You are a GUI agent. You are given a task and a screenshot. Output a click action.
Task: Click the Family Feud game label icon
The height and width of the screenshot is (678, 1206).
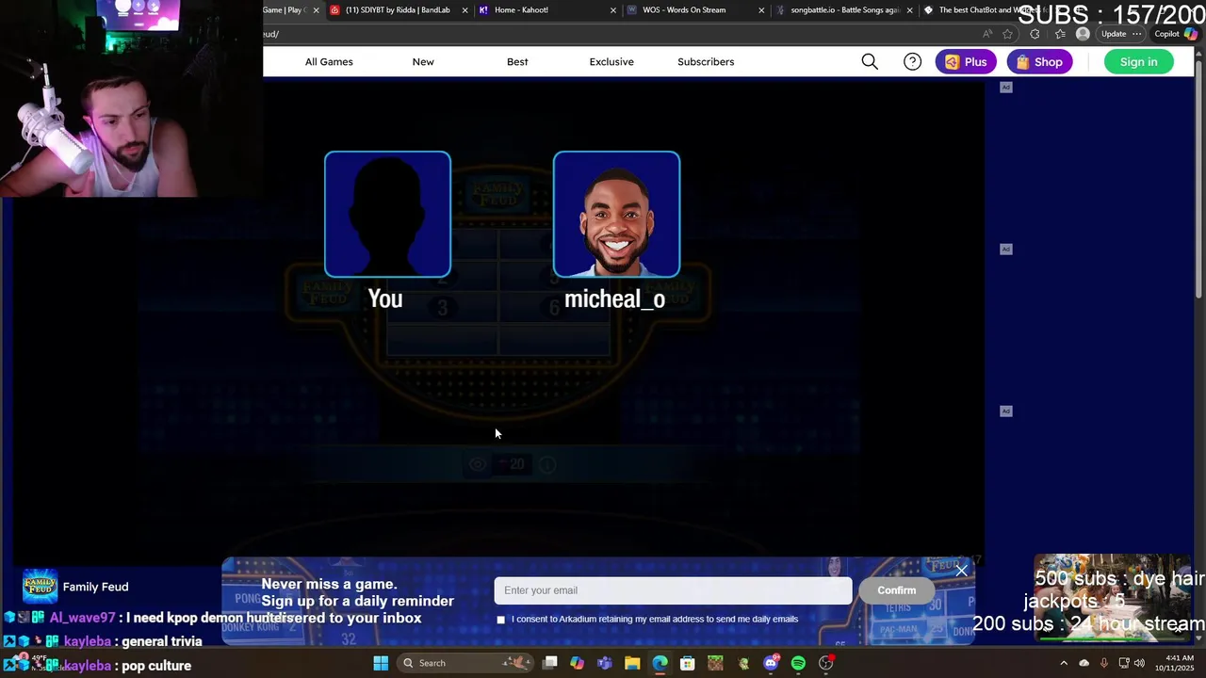click(x=40, y=587)
